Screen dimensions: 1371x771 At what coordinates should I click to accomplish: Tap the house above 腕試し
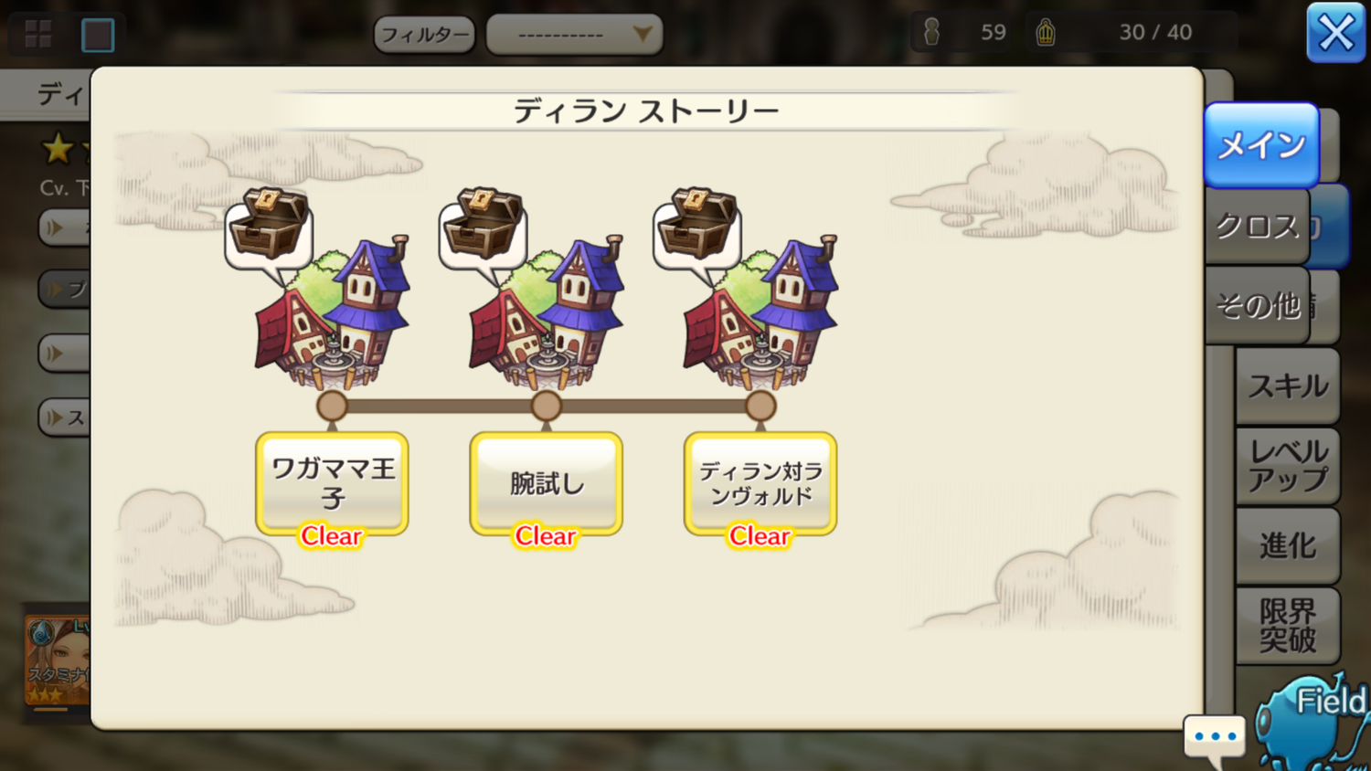click(554, 315)
